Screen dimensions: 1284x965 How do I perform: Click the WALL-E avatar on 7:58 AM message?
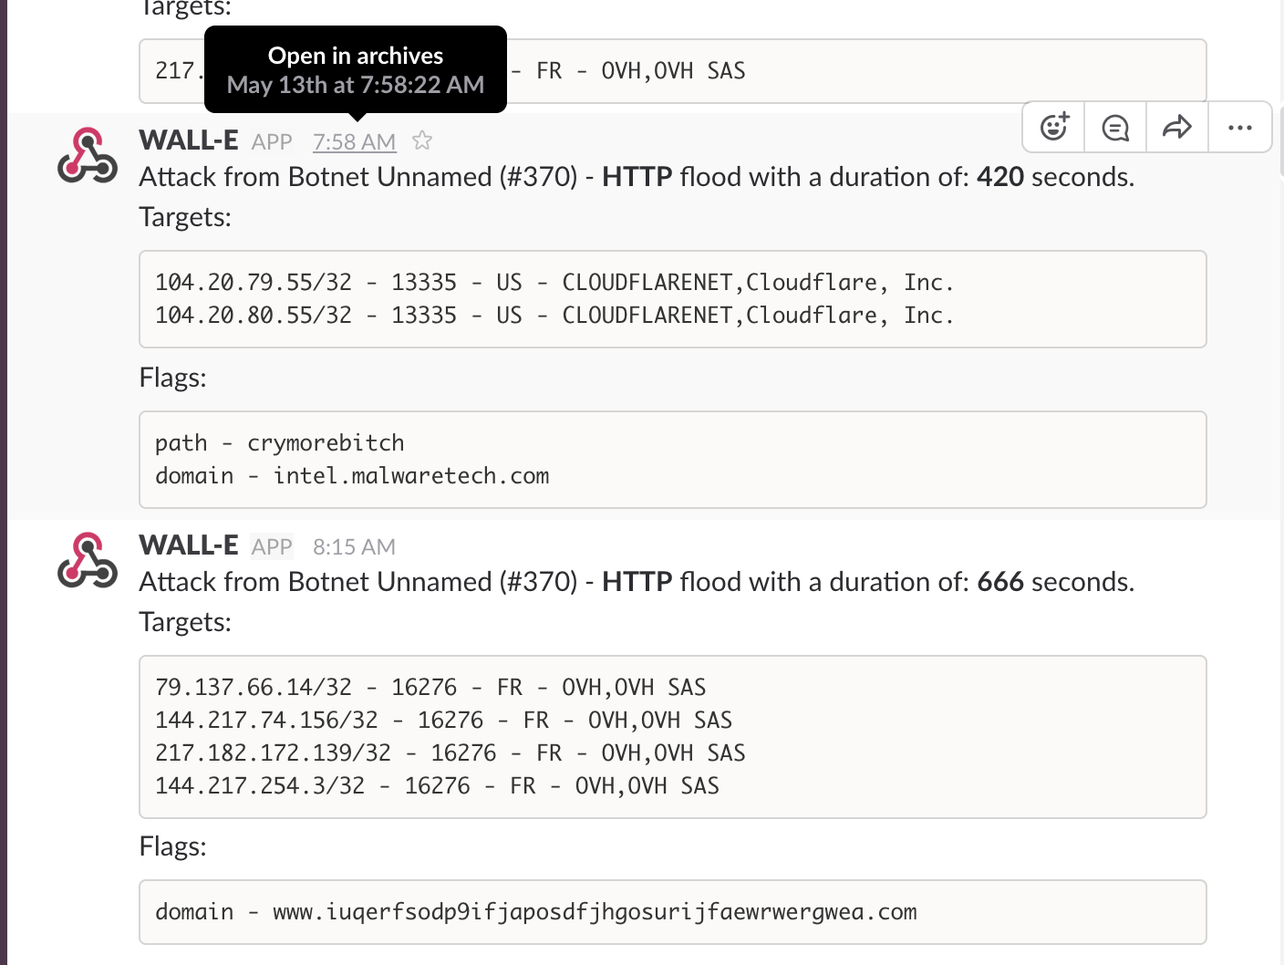[x=88, y=155]
